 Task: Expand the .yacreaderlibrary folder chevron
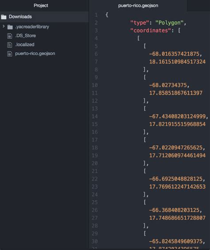4,26
